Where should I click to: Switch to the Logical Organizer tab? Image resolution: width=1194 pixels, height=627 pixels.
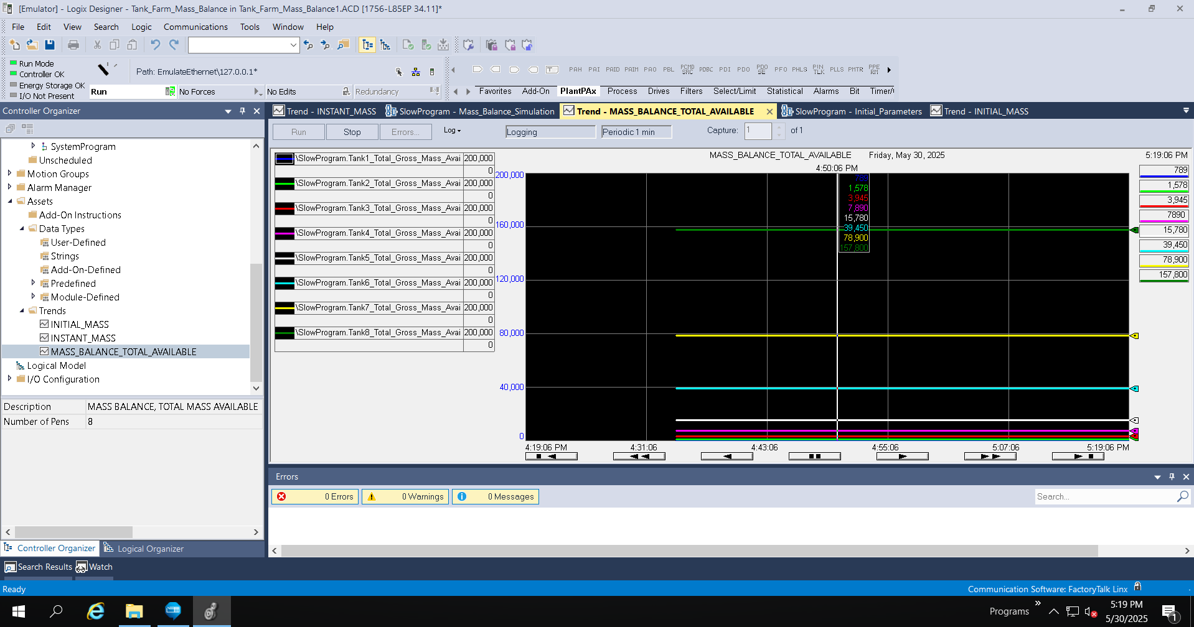[144, 549]
